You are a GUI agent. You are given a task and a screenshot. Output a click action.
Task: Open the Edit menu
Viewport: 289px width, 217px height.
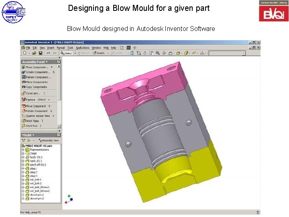(x=35, y=48)
